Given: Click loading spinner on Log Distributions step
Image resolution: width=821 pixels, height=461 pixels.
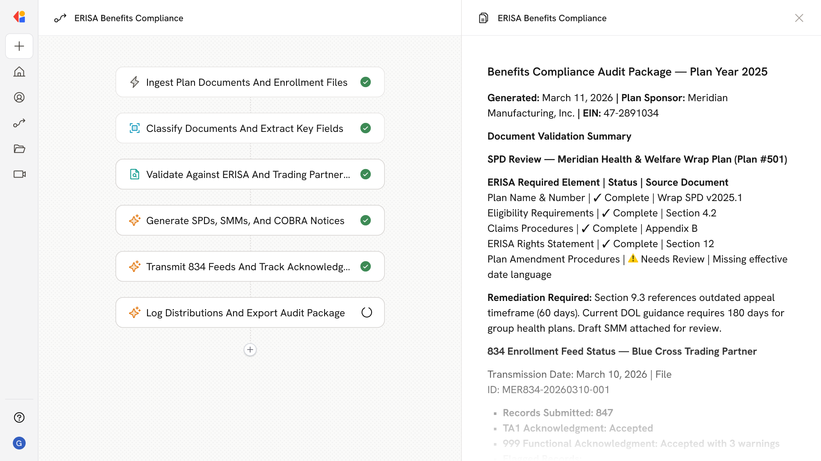Looking at the screenshot, I should pos(366,312).
